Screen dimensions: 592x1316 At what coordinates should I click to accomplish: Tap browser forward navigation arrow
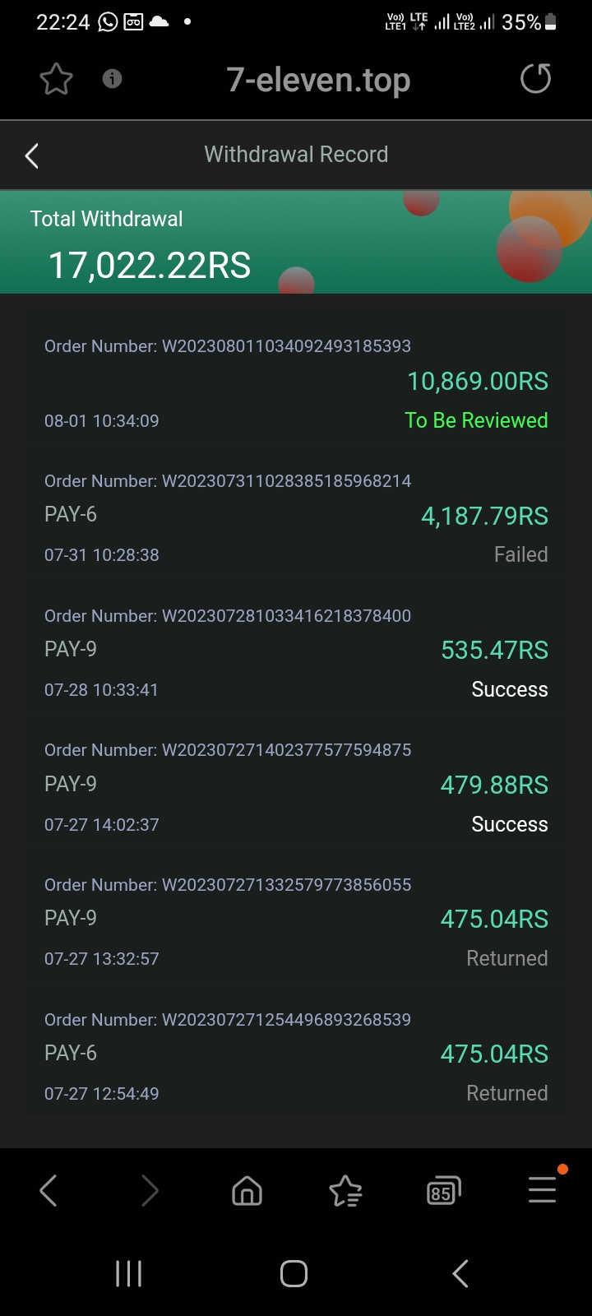coord(149,1190)
